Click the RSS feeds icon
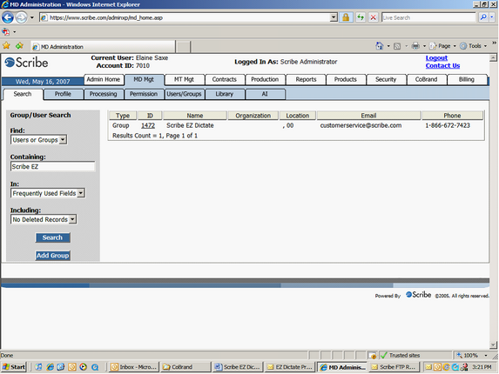 pos(397,46)
